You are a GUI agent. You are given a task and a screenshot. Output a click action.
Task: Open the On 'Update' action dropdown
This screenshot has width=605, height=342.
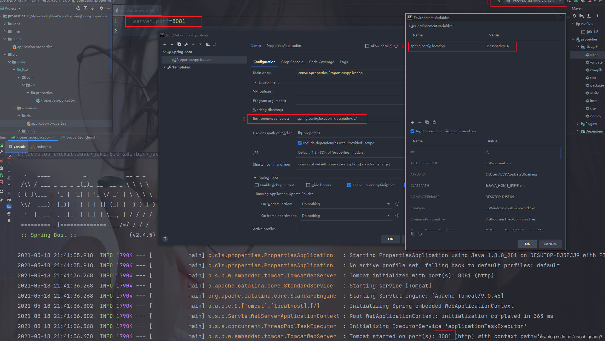pyautogui.click(x=346, y=204)
